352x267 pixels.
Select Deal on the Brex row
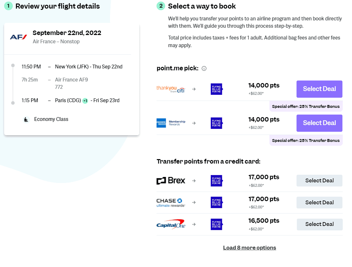point(319,180)
